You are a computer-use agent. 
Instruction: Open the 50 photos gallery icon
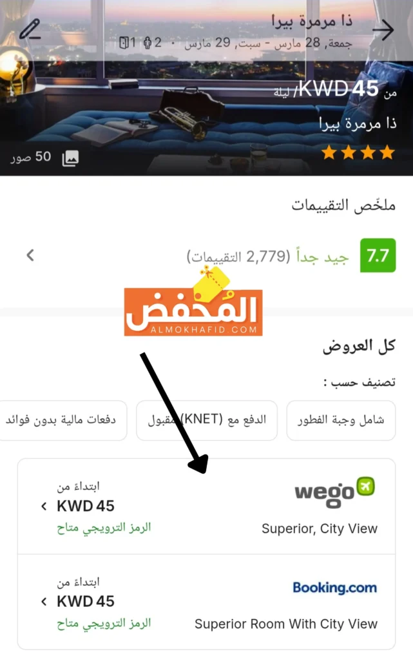pos(70,158)
